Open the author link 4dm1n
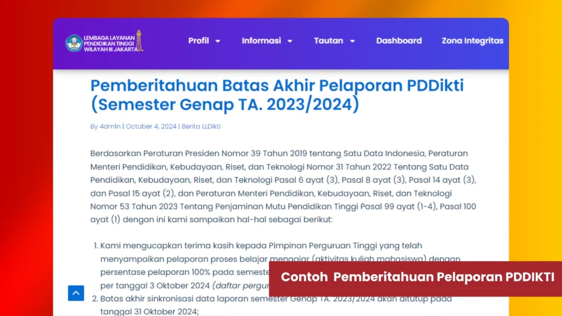This screenshot has width=562, height=316. 110,127
